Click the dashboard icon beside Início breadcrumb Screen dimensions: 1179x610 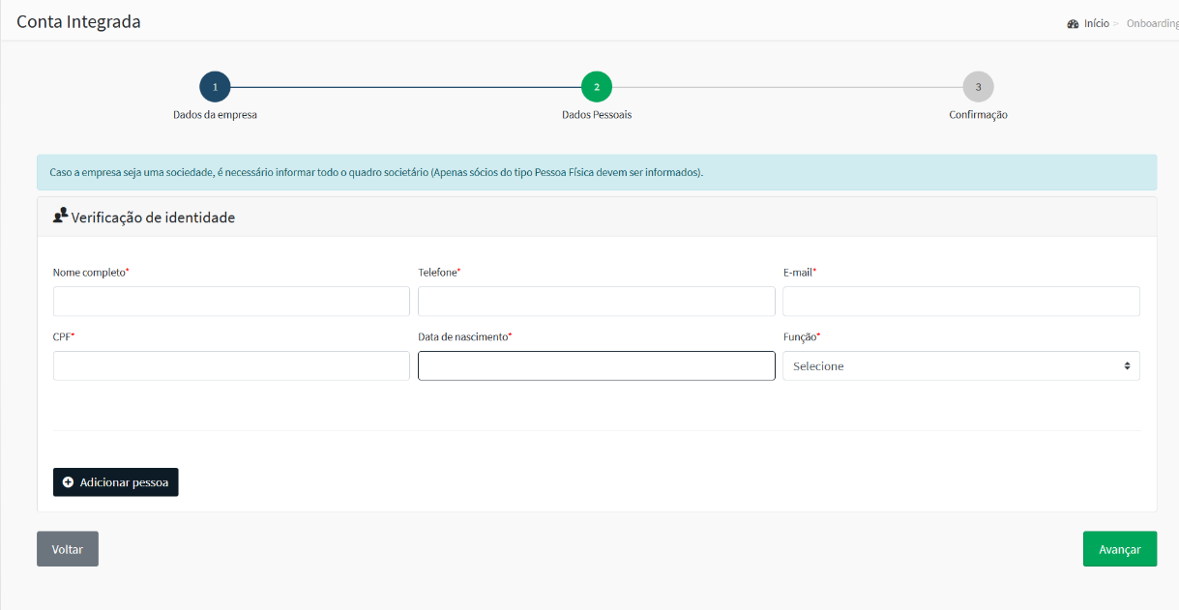[1073, 23]
